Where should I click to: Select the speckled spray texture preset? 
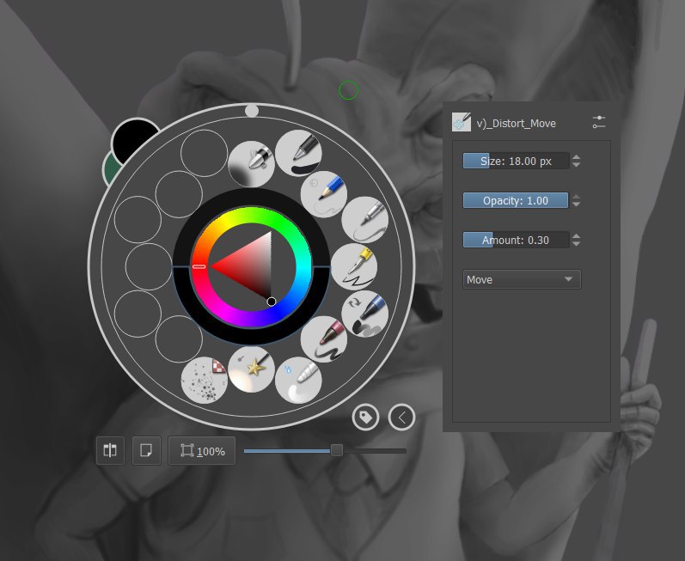[x=205, y=381]
